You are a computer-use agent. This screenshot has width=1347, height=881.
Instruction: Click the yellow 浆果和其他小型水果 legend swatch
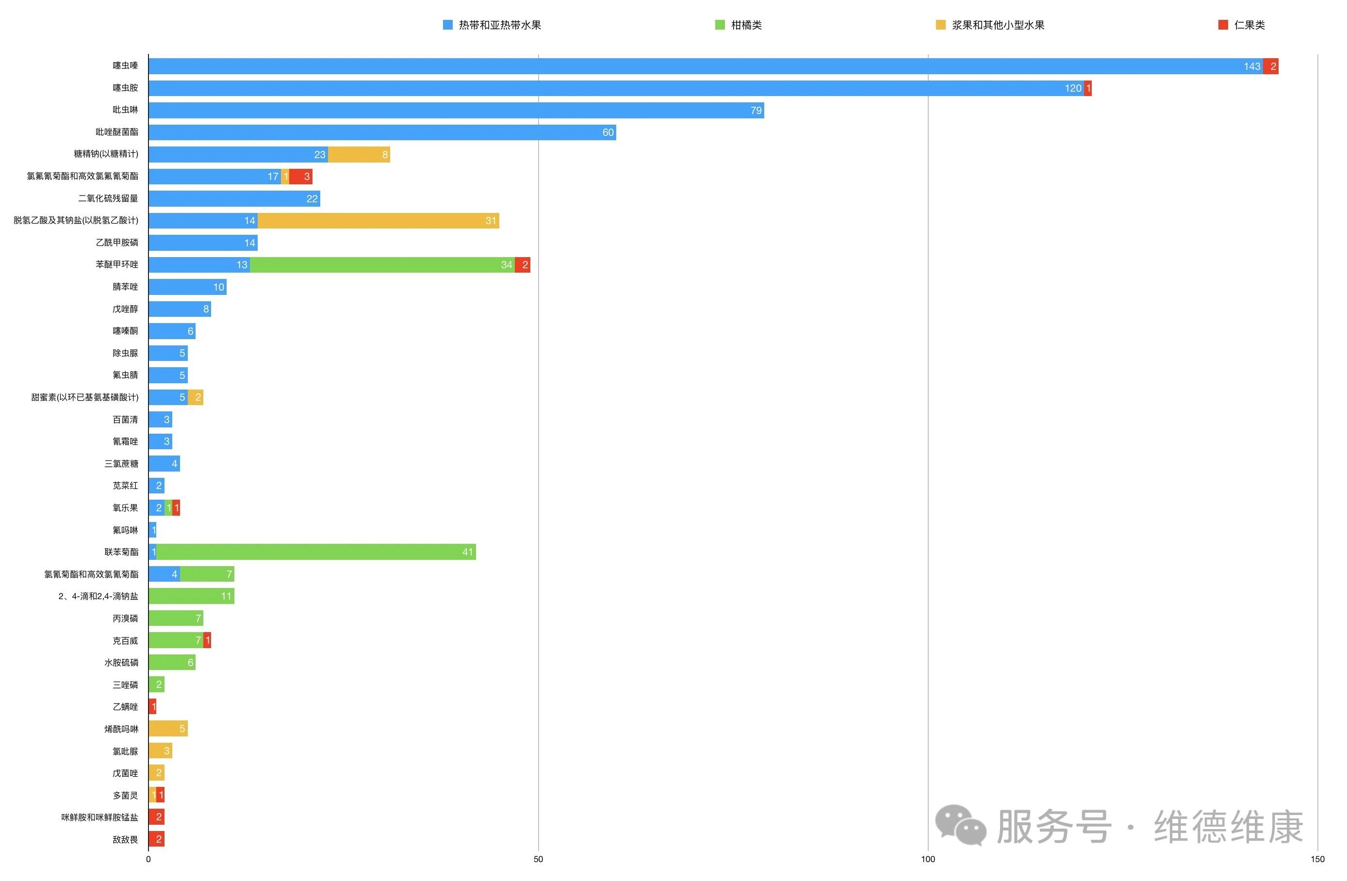point(941,25)
